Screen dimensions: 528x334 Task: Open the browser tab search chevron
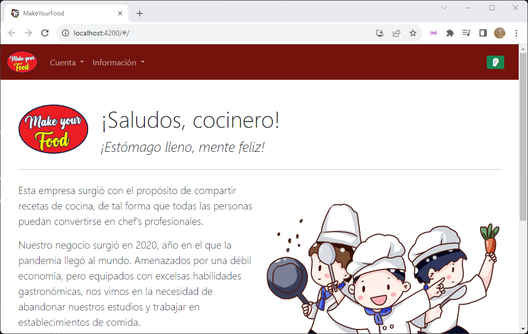pos(444,8)
